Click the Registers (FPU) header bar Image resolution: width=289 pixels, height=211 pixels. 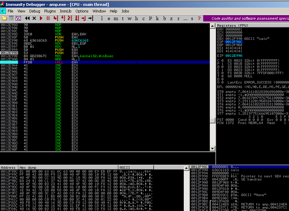(x=253, y=25)
